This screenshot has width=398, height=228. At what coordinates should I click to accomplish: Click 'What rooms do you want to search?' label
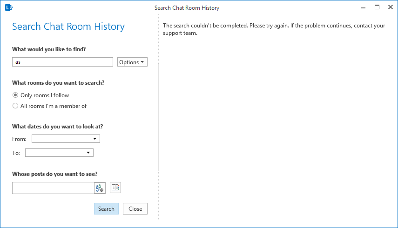point(58,83)
